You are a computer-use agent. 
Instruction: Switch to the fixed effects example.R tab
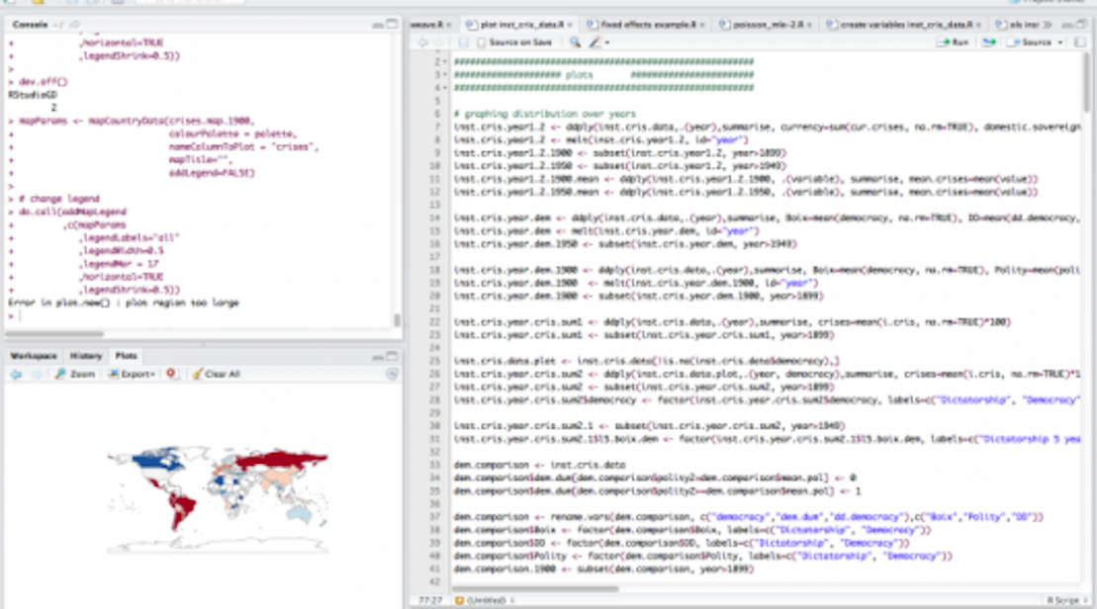tap(648, 25)
